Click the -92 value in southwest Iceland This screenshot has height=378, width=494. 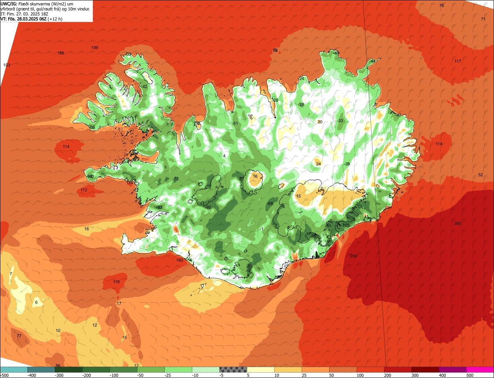pyautogui.click(x=208, y=207)
